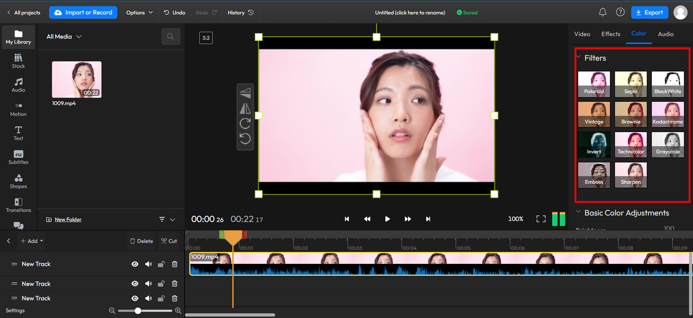
Task: Switch to the Audio properties tab
Action: click(666, 34)
